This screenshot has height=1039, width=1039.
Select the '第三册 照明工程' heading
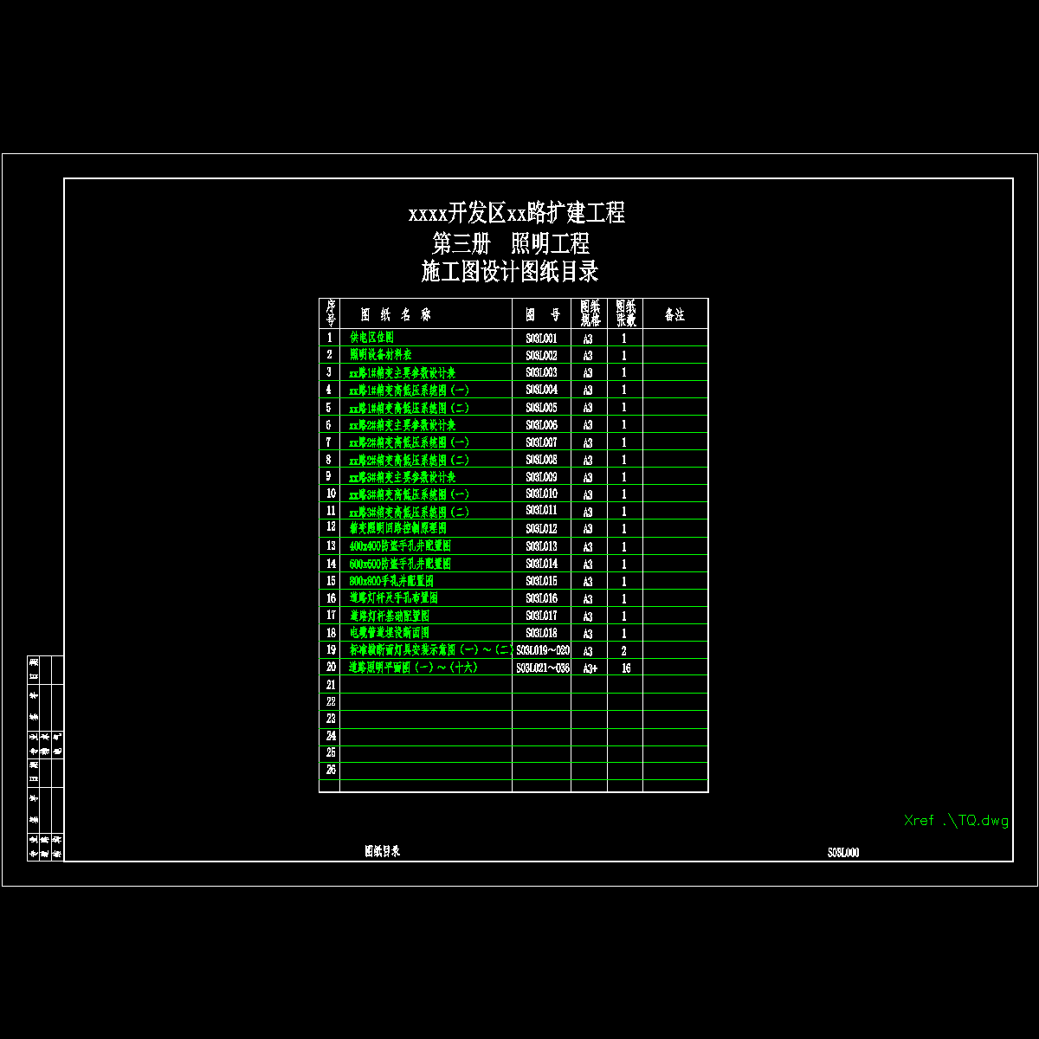click(x=511, y=242)
